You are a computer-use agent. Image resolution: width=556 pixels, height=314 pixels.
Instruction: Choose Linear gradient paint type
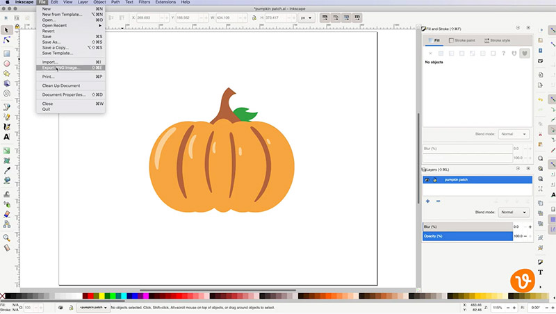tap(451, 53)
